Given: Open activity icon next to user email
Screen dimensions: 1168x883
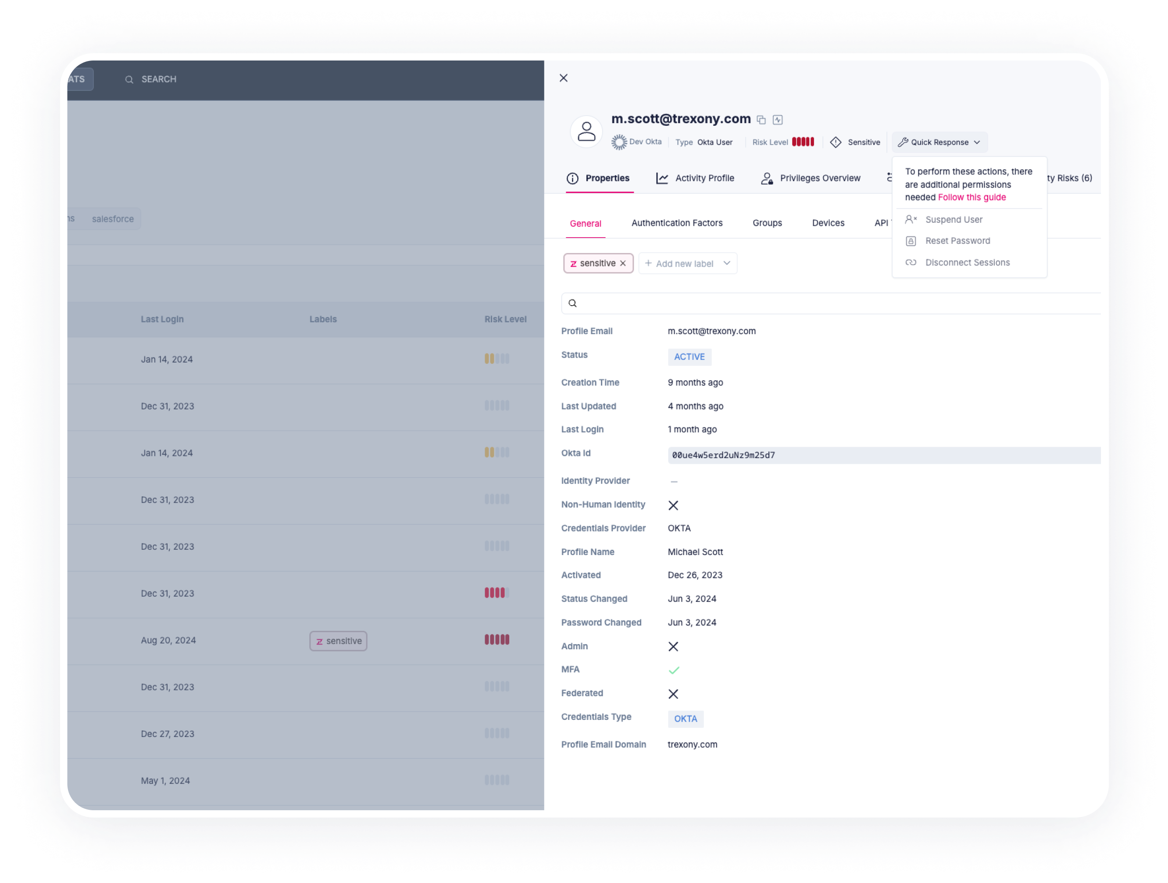Looking at the screenshot, I should [777, 120].
